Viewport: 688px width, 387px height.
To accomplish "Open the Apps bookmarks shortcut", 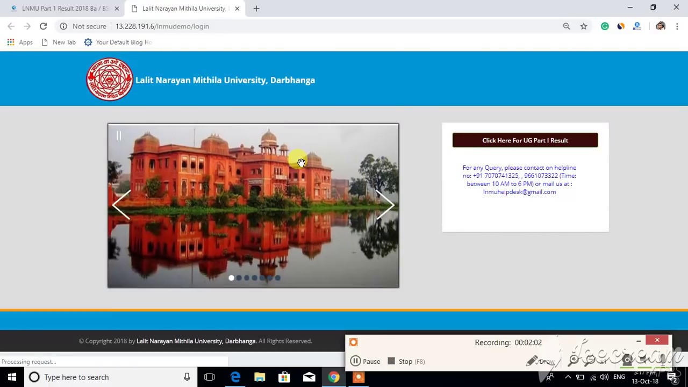I will tap(20, 42).
